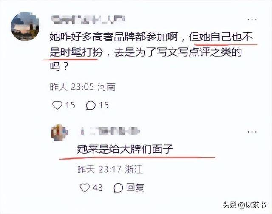272x214 pixels.
Task: Open the first commenter's round avatar
Action: pyautogui.click(x=25, y=26)
